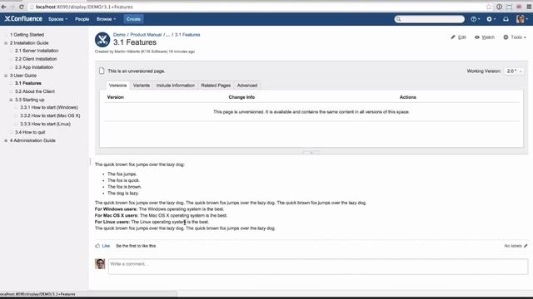Open the Advanced tab
This screenshot has height=299, width=533.
click(x=247, y=86)
